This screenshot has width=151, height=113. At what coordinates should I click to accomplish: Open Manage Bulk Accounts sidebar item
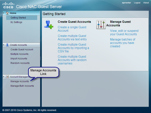(x=22, y=86)
